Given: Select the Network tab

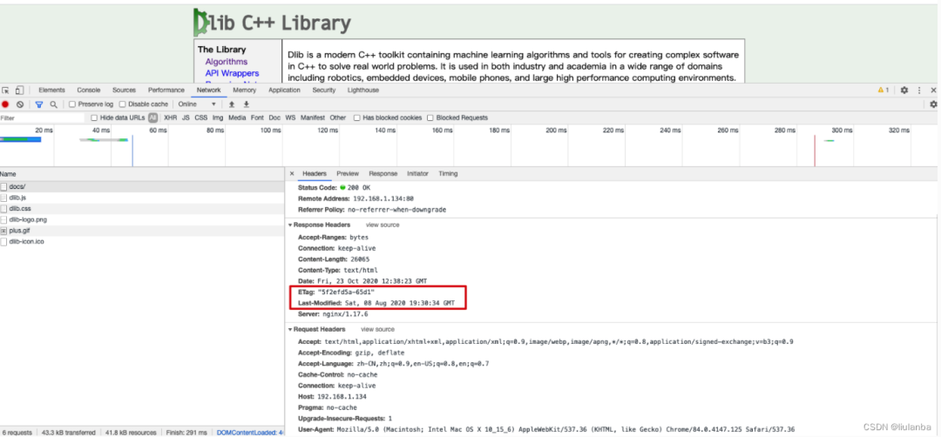Looking at the screenshot, I should click(209, 90).
